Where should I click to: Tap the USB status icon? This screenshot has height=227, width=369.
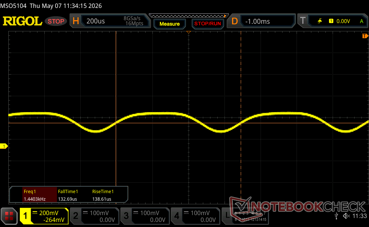(336, 216)
